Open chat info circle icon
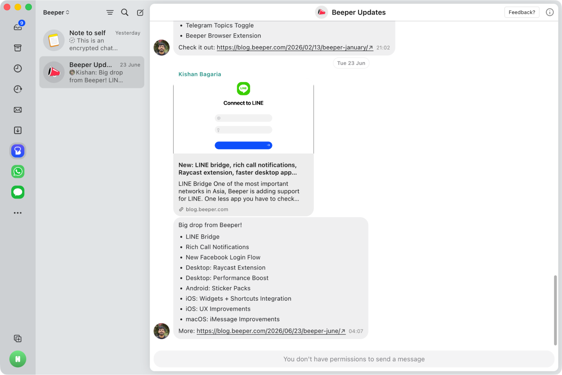 coord(550,12)
